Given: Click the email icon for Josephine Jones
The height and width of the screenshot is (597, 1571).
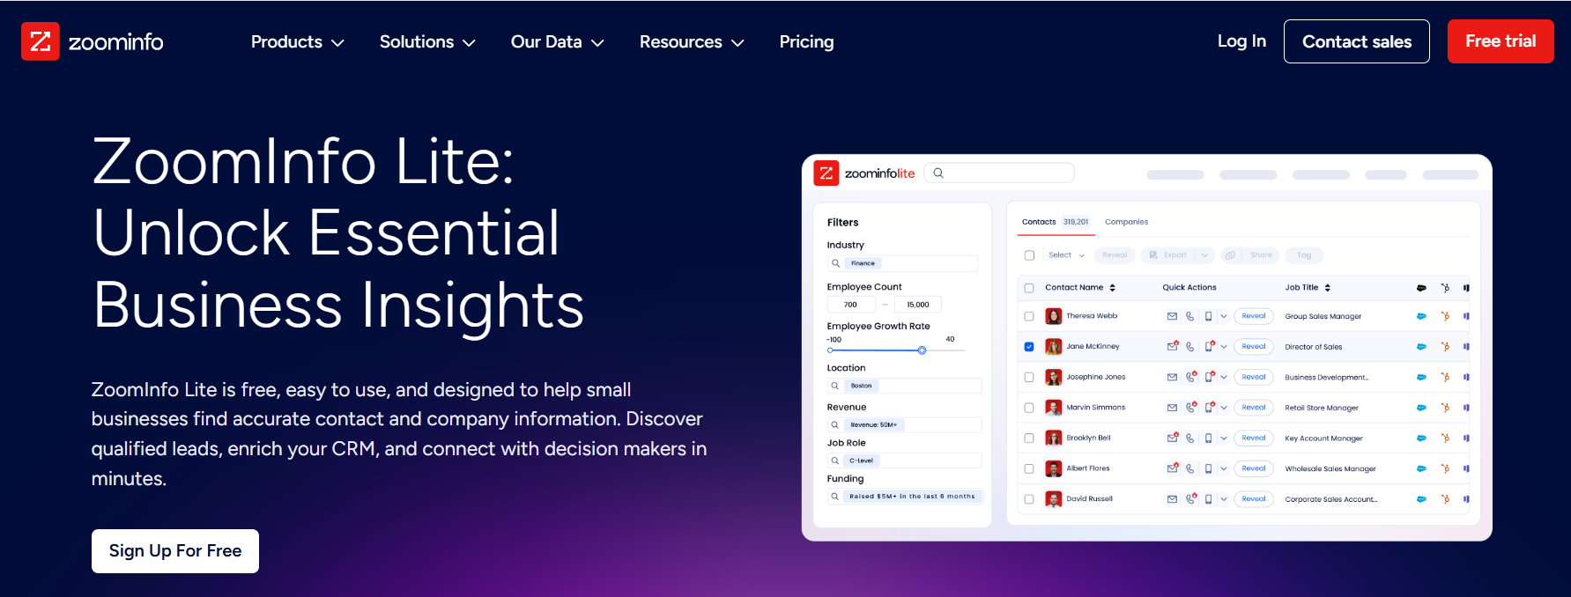Looking at the screenshot, I should (x=1172, y=377).
